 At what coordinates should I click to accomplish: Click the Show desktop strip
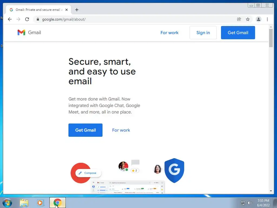tap(275, 203)
